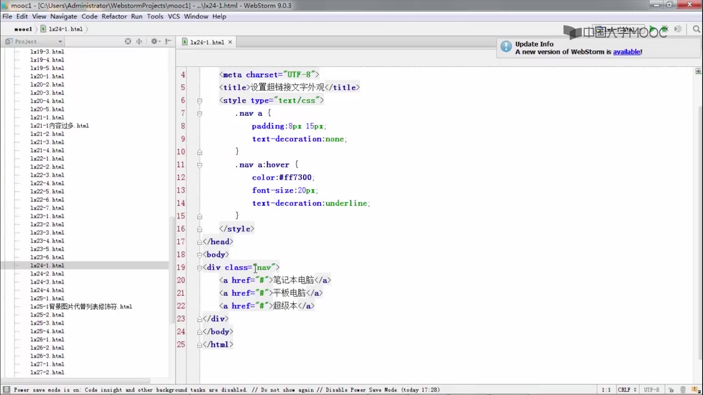Viewport: 703px width, 395px height.
Task: Click the Update Info notification icon
Action: [506, 46]
